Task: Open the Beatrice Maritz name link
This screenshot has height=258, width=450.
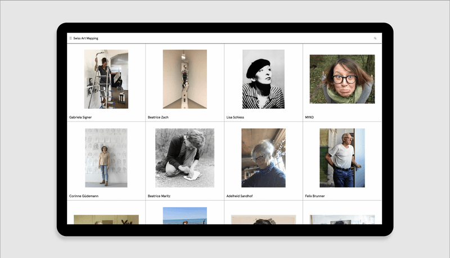Action: [159, 196]
